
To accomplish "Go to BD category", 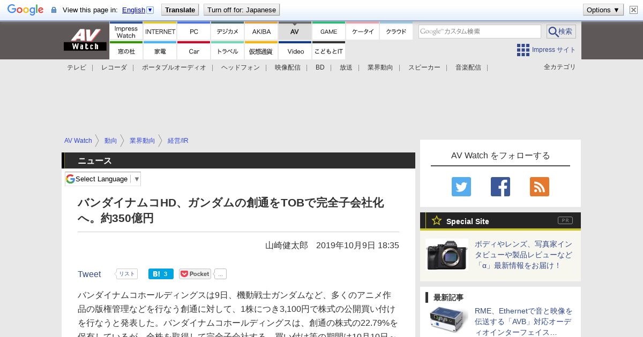I will (320, 67).
